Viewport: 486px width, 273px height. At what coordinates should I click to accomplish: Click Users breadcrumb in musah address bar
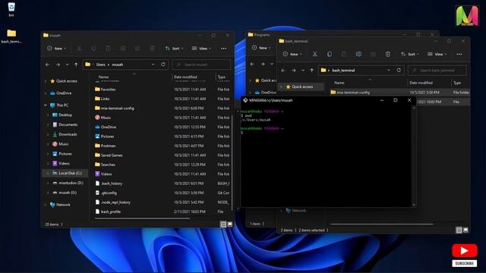click(100, 64)
